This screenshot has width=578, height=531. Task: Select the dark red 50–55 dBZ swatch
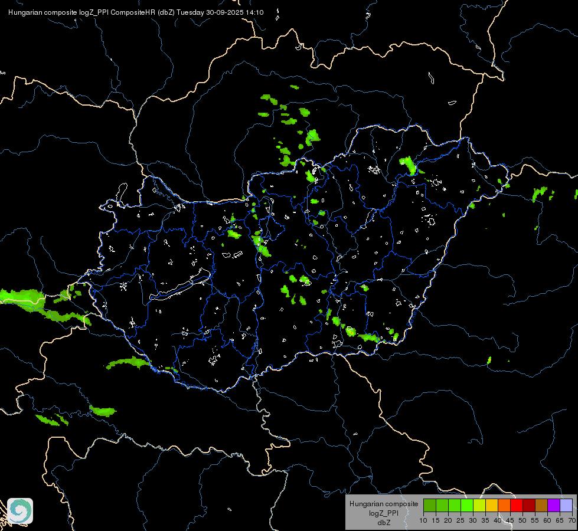529,505
